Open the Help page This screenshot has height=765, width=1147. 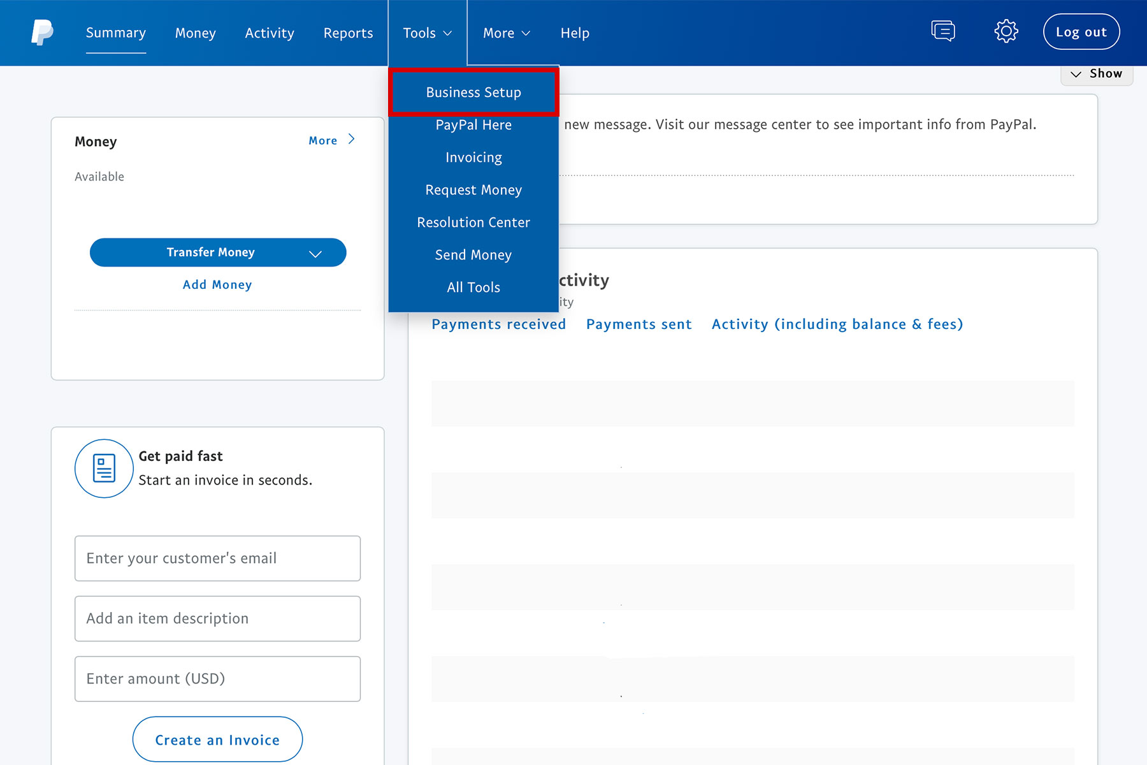coord(575,33)
